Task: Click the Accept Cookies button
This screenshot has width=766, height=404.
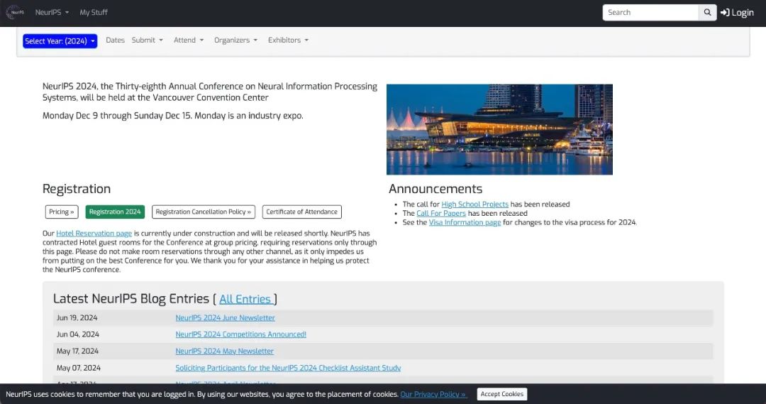Action: pos(501,394)
